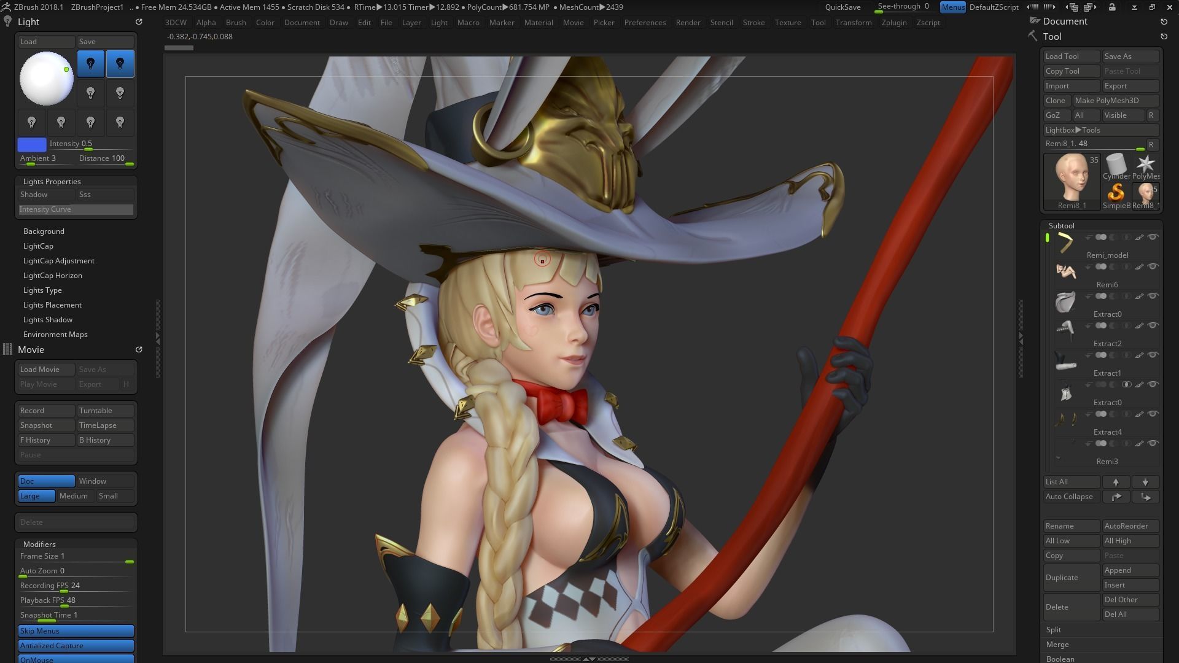Refresh the Movie palette dock icon
The image size is (1179, 663).
(139, 350)
